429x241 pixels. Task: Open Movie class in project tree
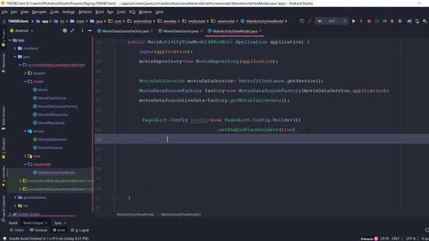[43, 90]
